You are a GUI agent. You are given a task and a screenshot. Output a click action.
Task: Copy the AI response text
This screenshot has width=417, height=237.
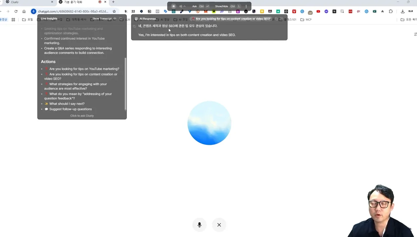(x=134, y=26)
